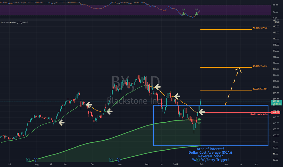Click 100.00 on the price axis
The image size is (283, 167).
(x=276, y=136)
